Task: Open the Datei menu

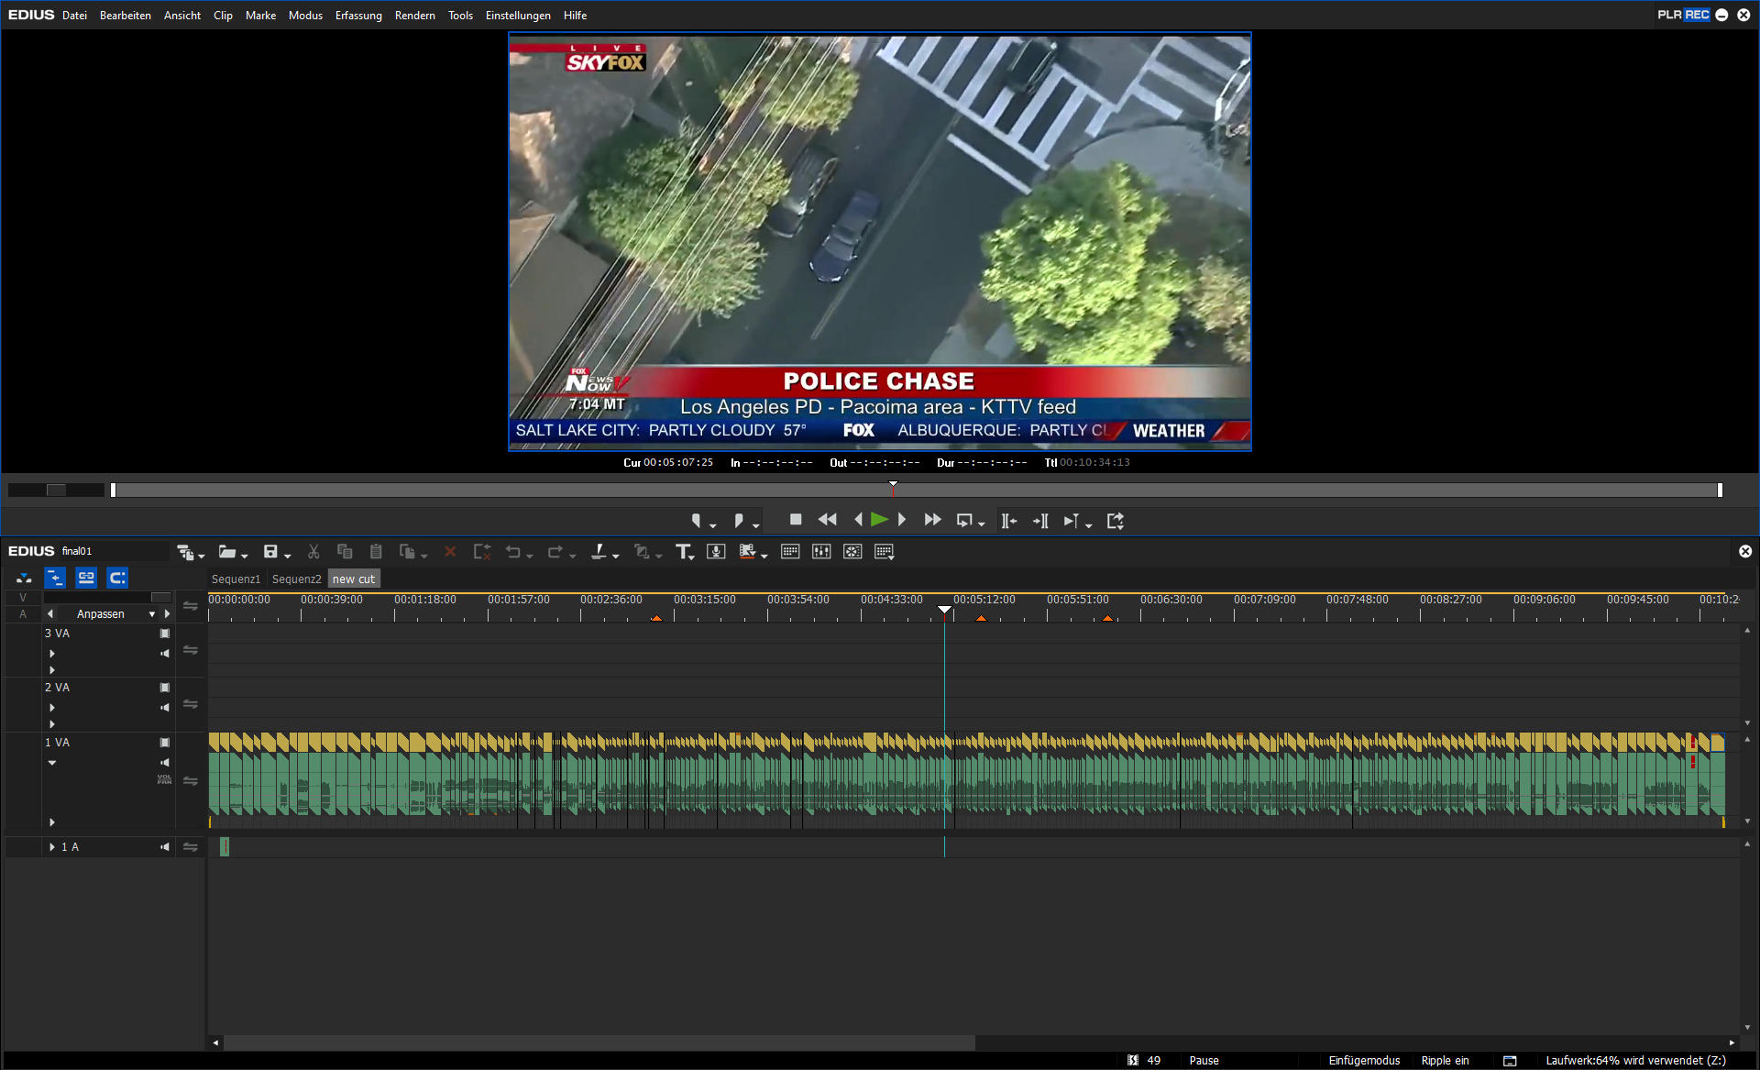Action: tap(74, 16)
